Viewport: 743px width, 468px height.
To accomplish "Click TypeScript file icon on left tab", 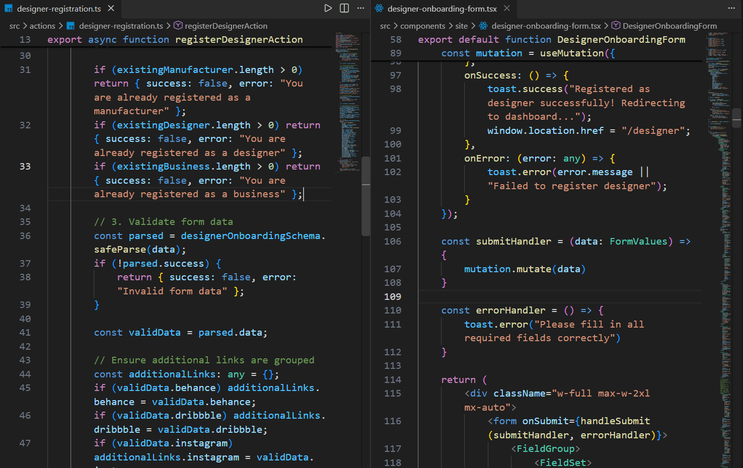I will pos(9,9).
